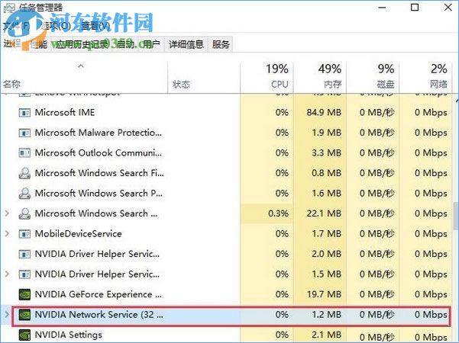This screenshot has width=459, height=343.
Task: Select the Microsoft Windows Search Fi... row
Action: coord(226,173)
